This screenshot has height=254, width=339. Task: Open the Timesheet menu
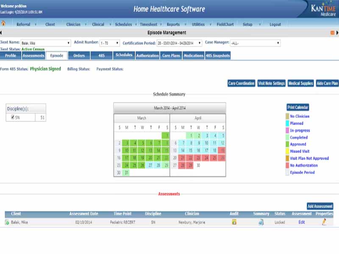(x=148, y=24)
